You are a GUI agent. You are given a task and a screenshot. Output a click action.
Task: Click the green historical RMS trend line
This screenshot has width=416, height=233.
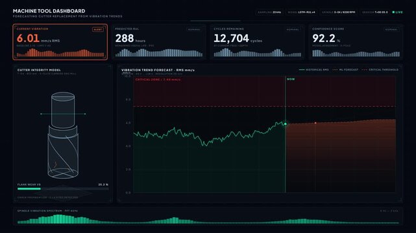click(x=210, y=133)
